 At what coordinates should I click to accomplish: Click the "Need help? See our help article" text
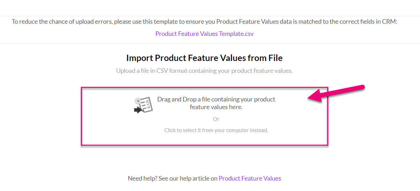173,178
